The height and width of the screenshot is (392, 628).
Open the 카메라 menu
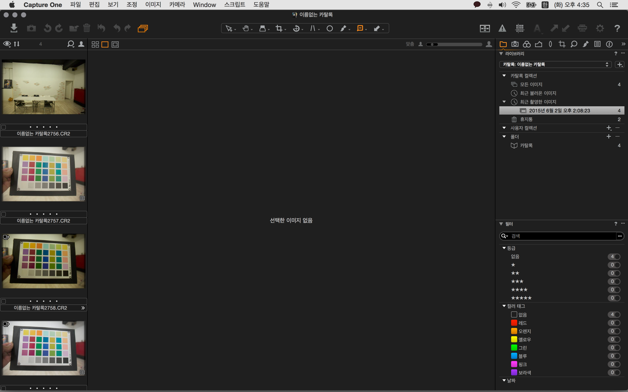click(177, 5)
